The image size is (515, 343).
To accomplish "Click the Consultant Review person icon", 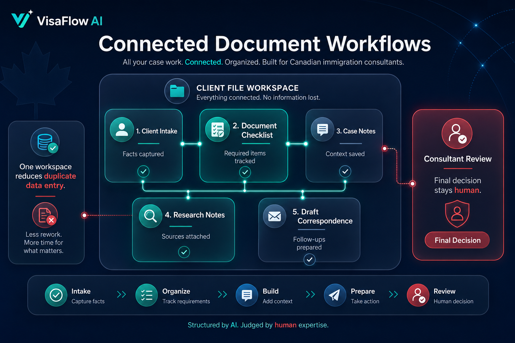I will click(457, 133).
